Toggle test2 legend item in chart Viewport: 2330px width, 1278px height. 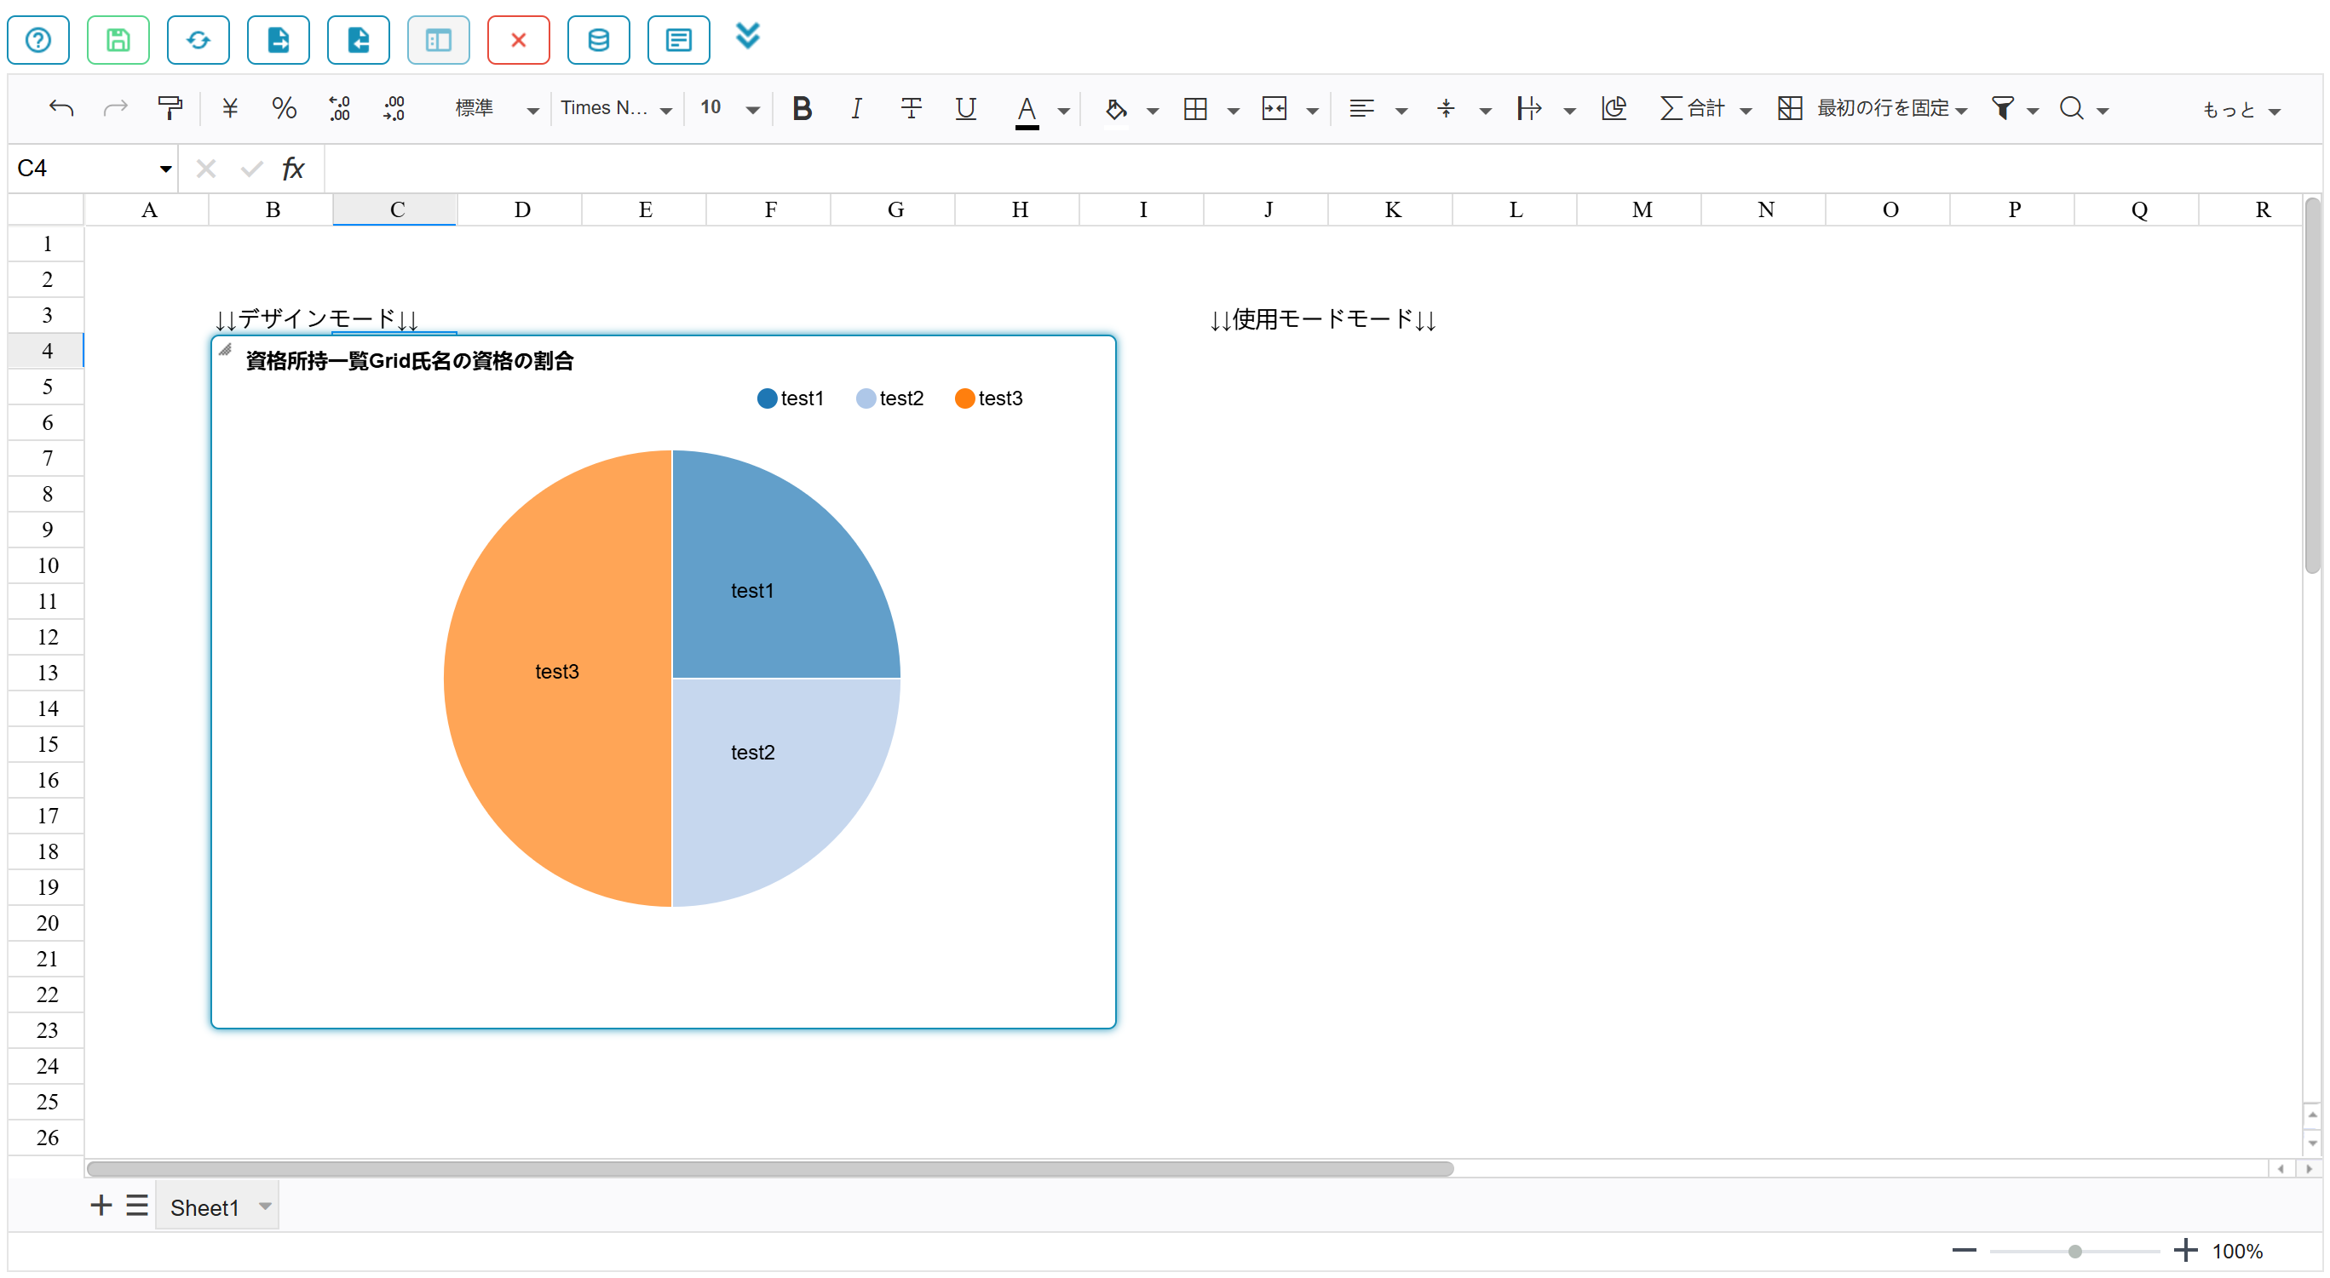889,398
